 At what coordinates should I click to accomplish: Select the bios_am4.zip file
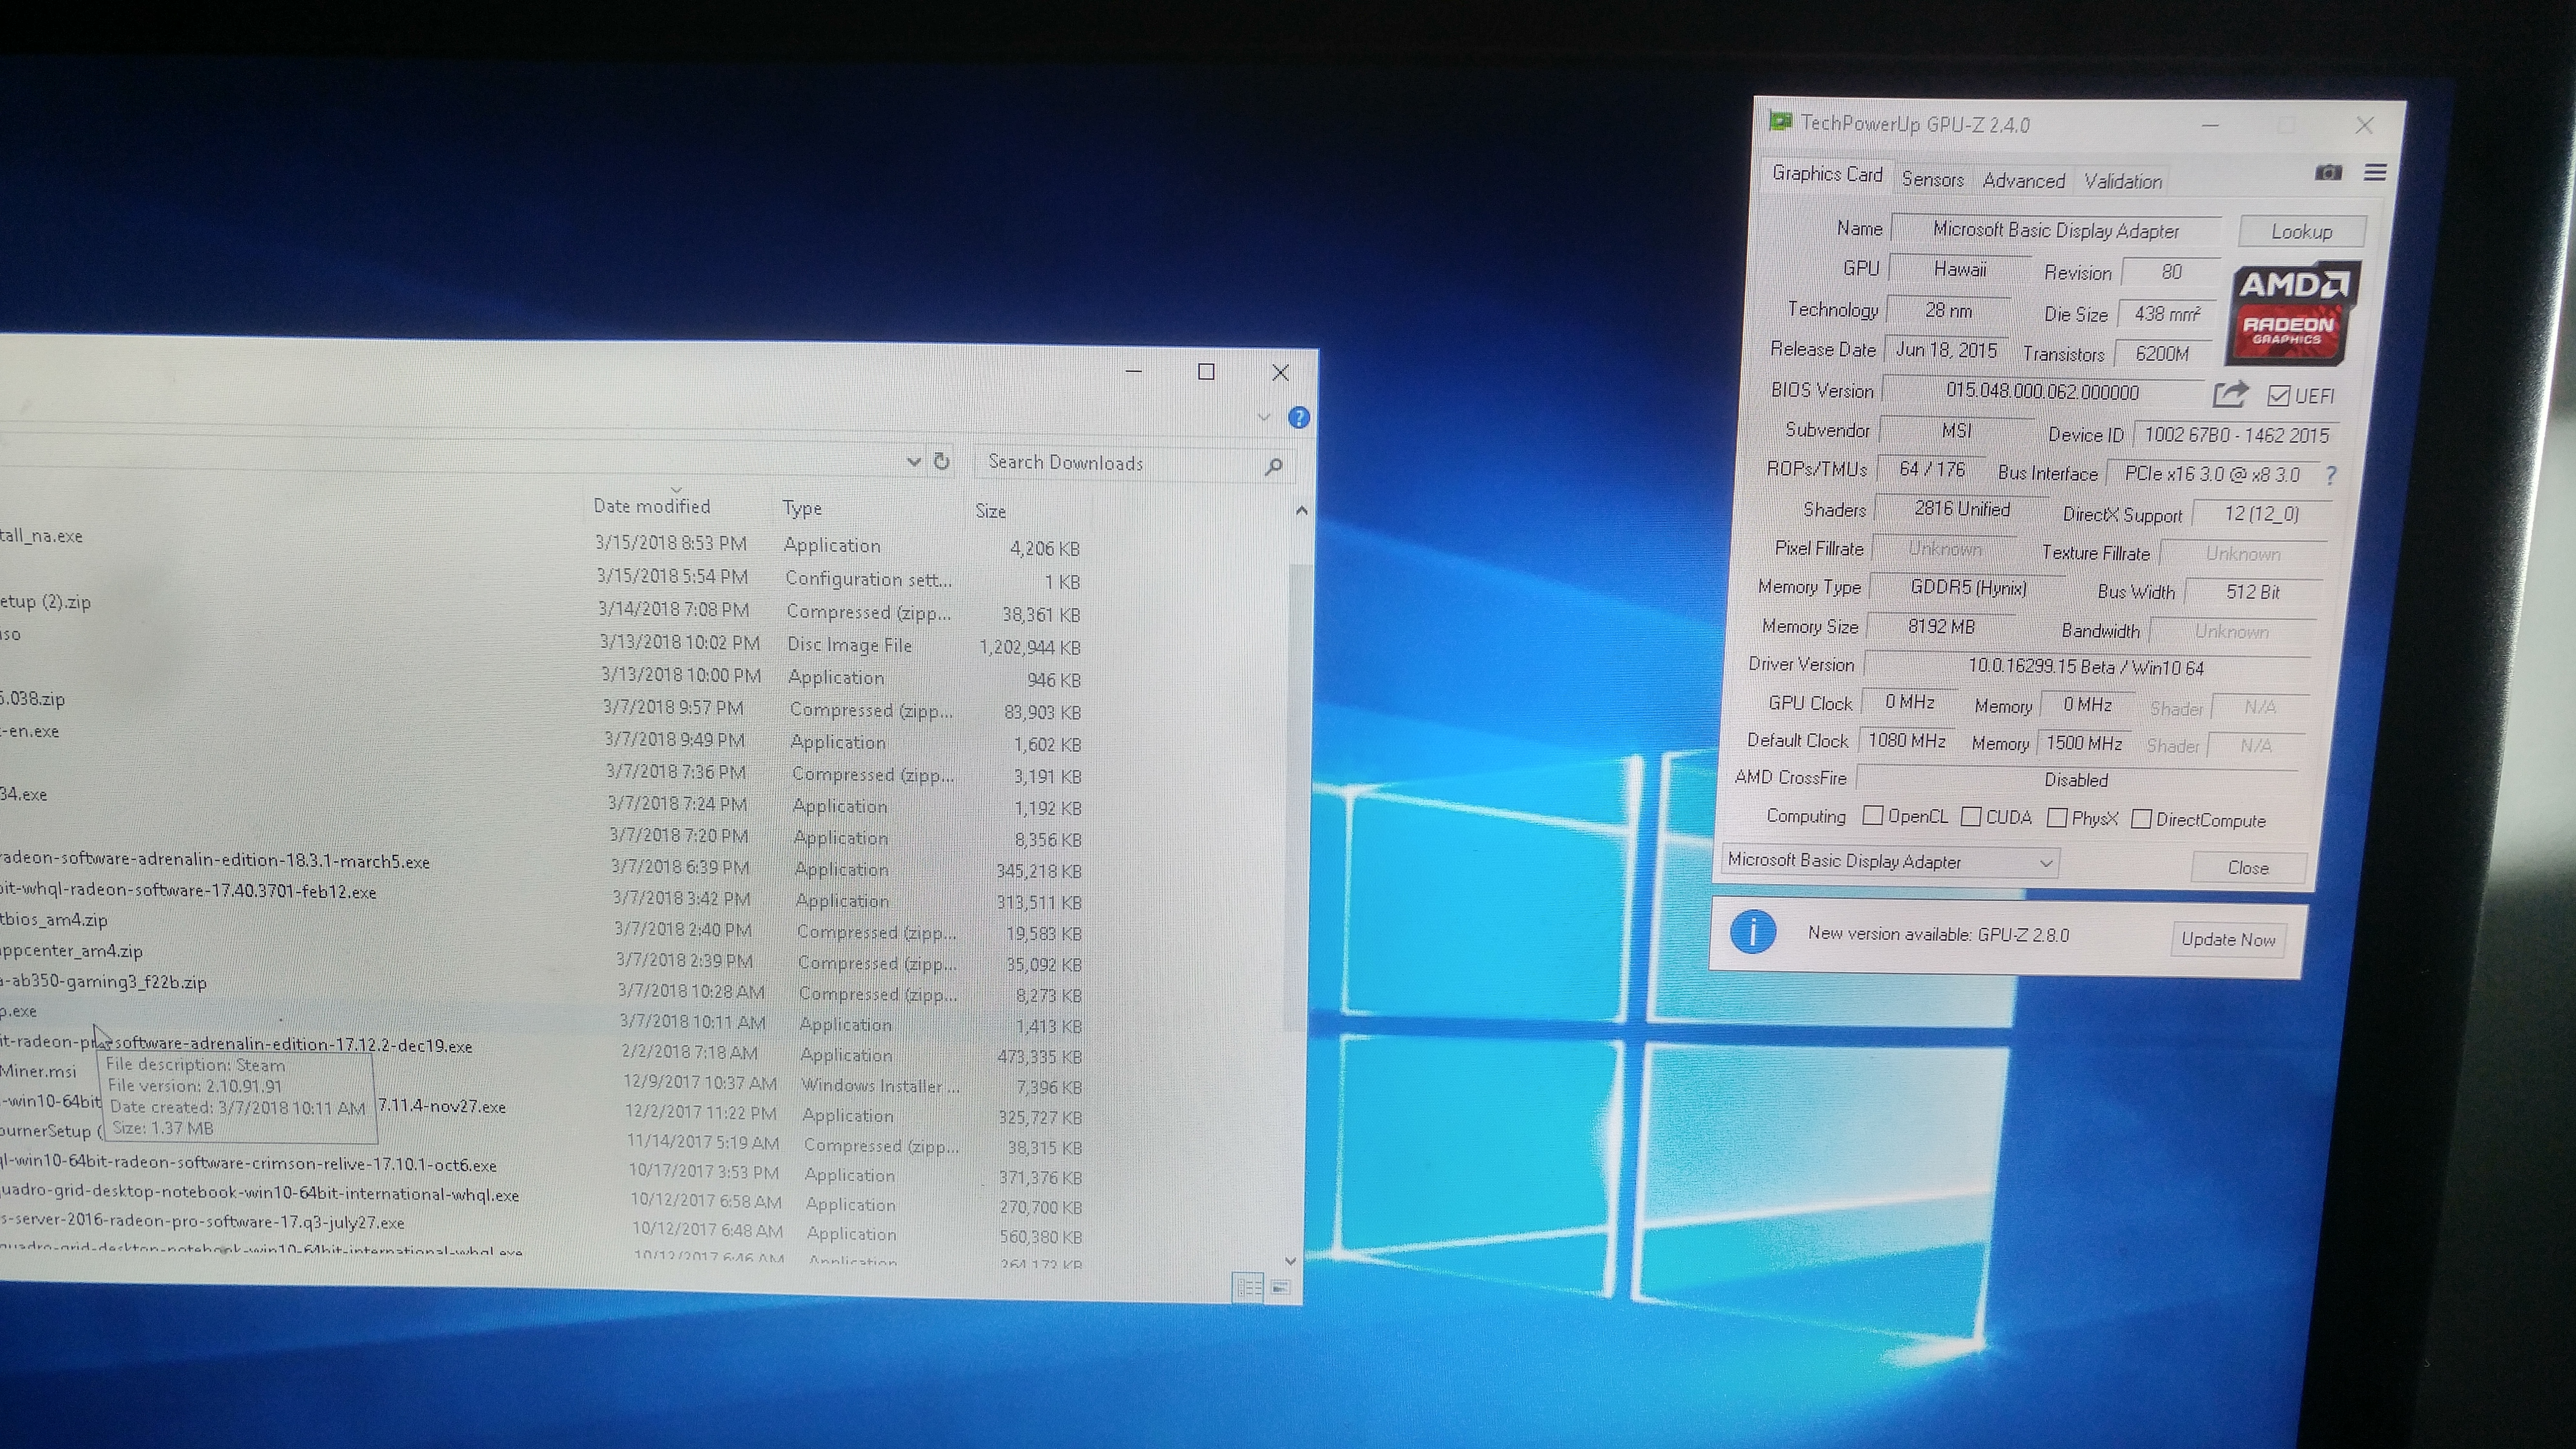click(x=53, y=920)
